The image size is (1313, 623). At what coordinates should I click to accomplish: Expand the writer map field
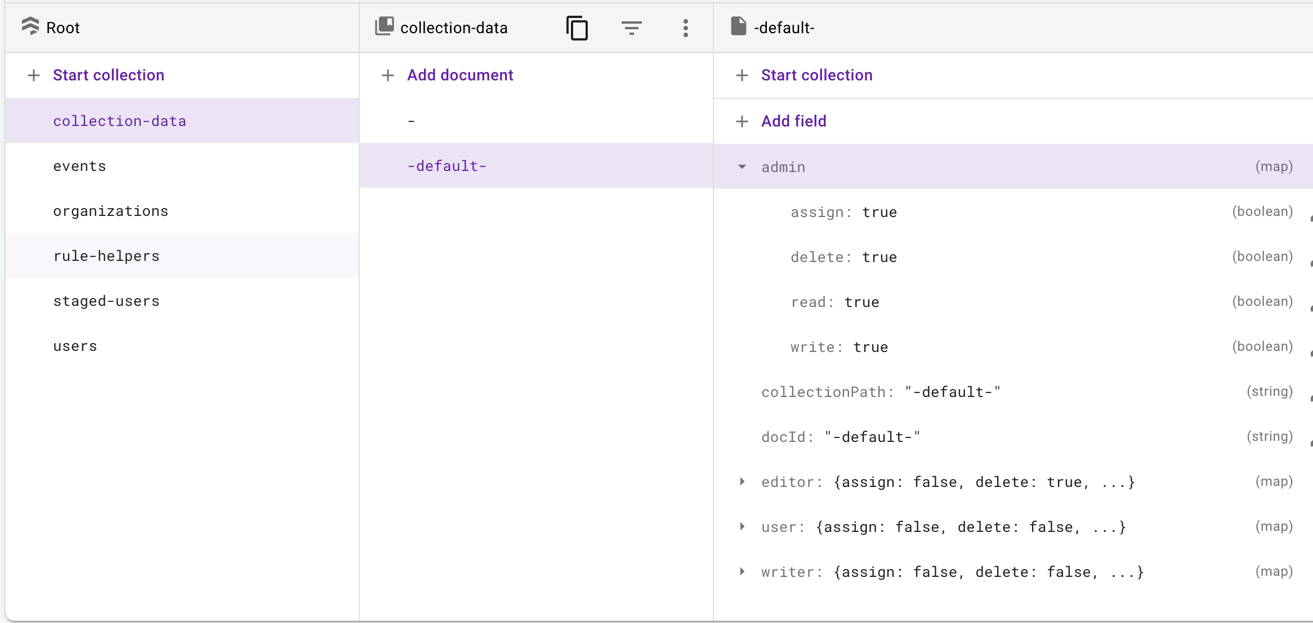pyautogui.click(x=742, y=572)
